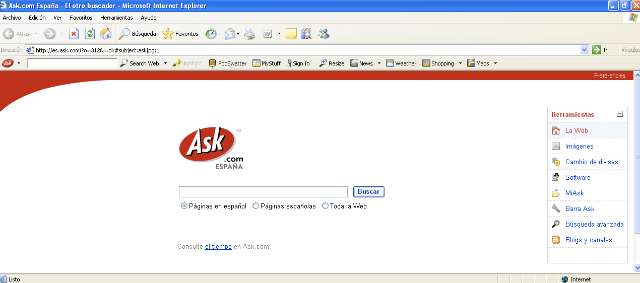This screenshot has height=283, width=640.
Task: Follow the 'el tiempo' link
Action: (x=218, y=247)
